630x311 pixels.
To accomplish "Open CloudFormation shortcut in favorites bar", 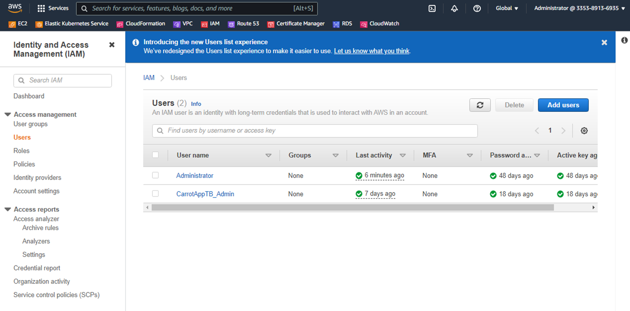I will [141, 24].
